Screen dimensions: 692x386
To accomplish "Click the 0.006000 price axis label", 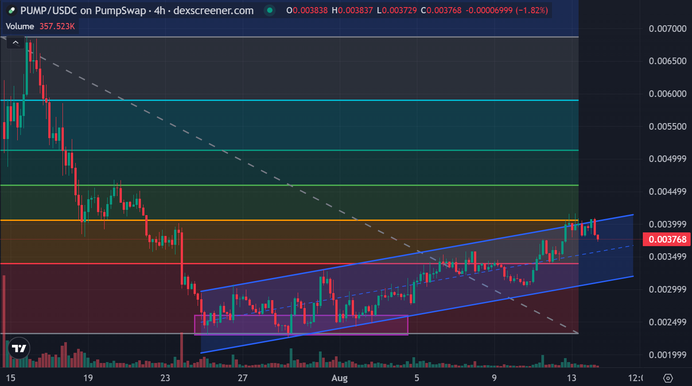I will coord(668,94).
